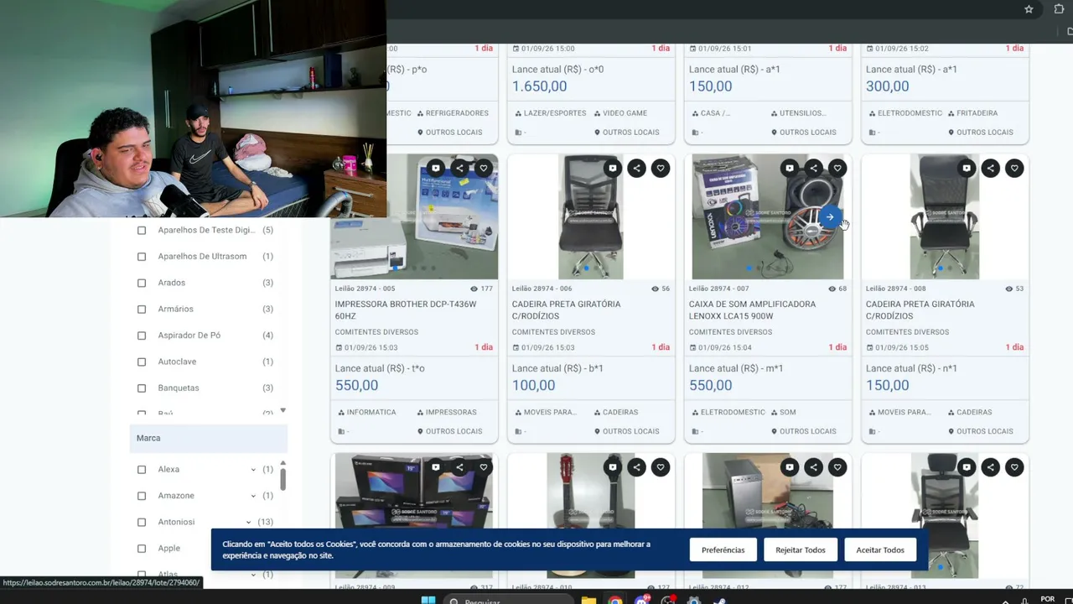Expand the Amazone brand chevron

click(253, 496)
